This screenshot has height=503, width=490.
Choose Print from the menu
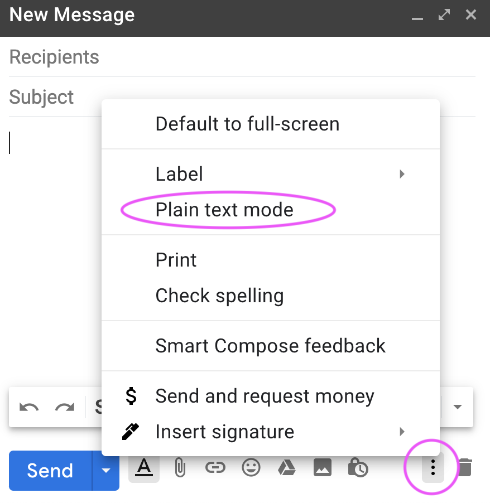176,260
